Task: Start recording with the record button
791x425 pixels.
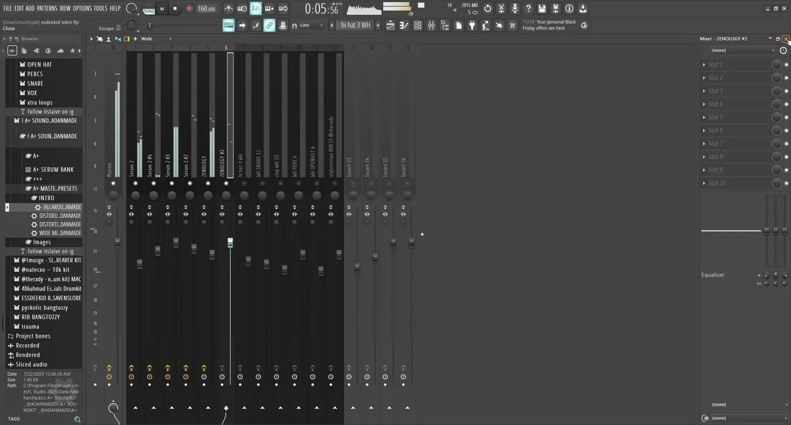Action: tap(189, 8)
